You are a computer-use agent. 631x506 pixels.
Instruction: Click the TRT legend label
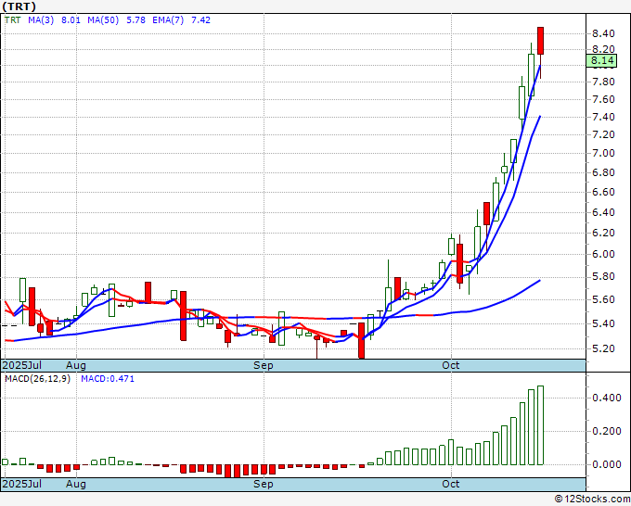(x=12, y=20)
